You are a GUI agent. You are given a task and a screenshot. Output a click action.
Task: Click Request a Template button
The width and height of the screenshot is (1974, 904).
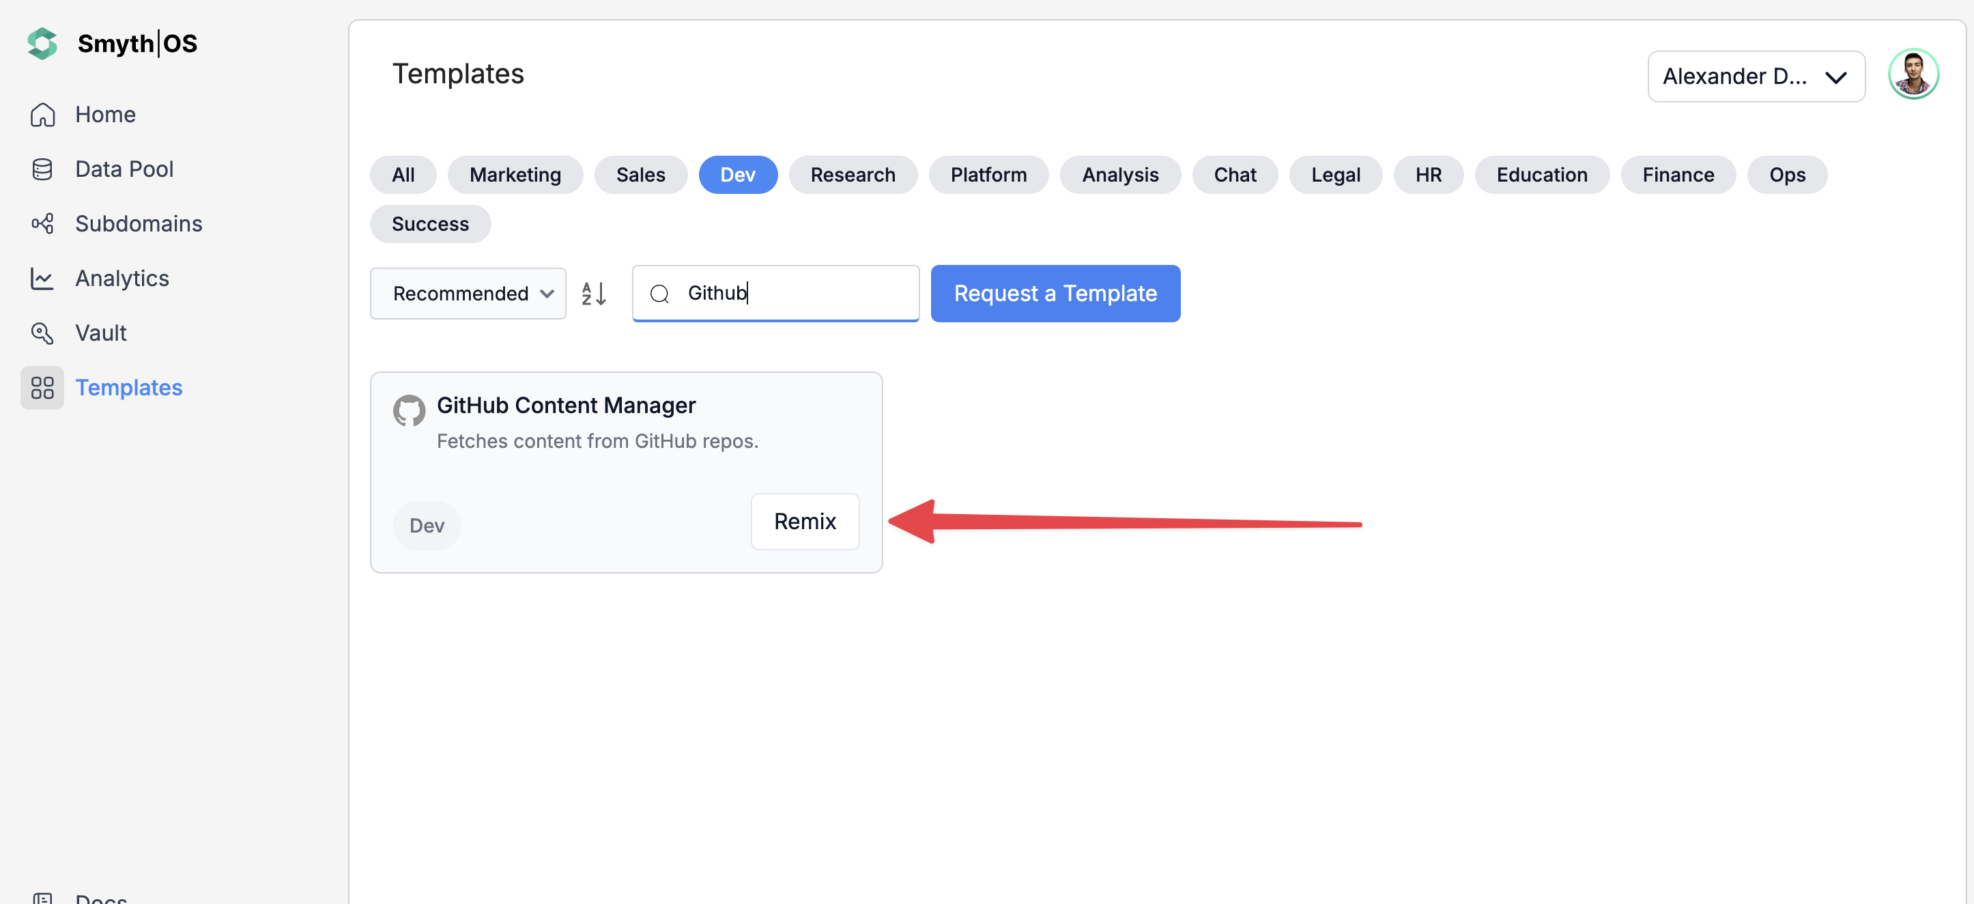(1055, 294)
